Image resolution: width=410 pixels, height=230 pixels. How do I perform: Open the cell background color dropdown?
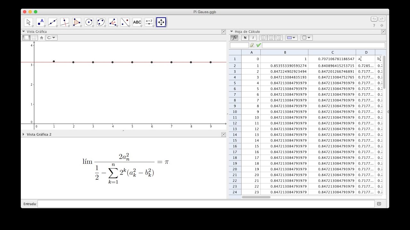click(x=291, y=38)
